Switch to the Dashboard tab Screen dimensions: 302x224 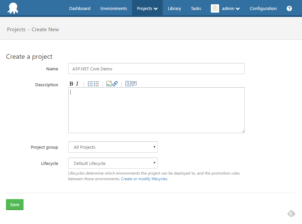pyautogui.click(x=80, y=8)
